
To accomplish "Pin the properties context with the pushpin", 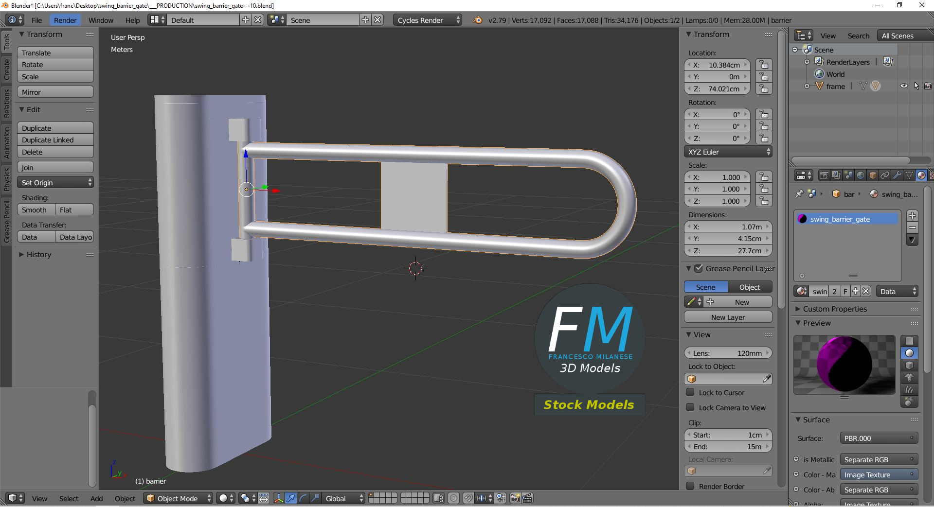I will click(x=799, y=194).
